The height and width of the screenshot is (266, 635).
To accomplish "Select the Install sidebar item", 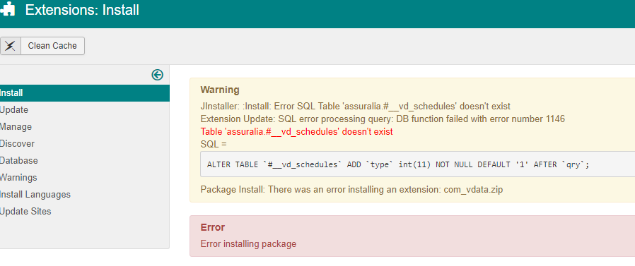I will [85, 93].
